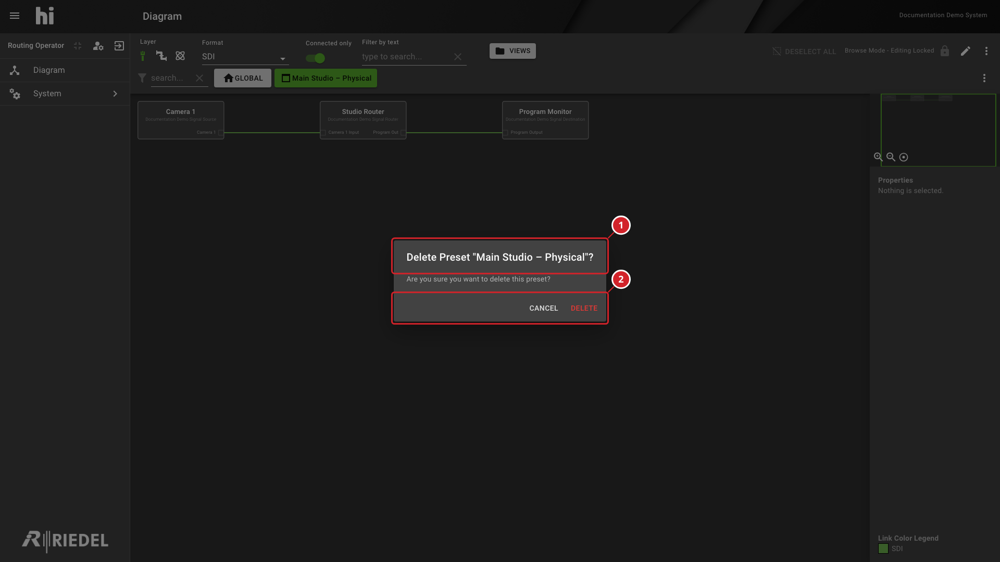The width and height of the screenshot is (1000, 562).
Task: Select the Studio Router node
Action: tap(363, 120)
